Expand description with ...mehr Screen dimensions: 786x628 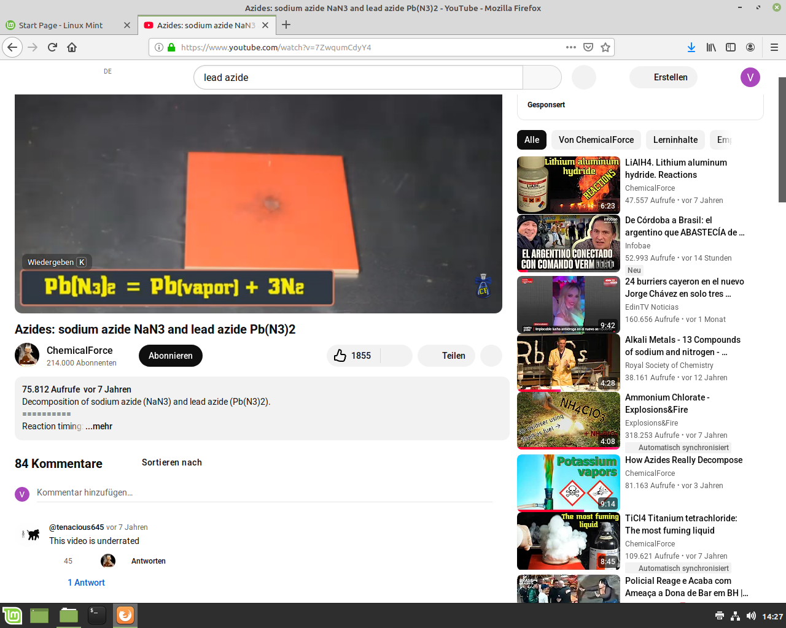coord(99,426)
